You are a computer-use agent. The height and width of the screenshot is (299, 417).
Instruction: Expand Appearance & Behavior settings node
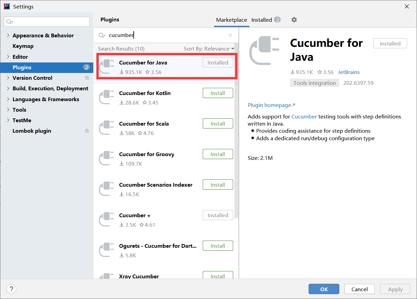[x=8, y=35]
